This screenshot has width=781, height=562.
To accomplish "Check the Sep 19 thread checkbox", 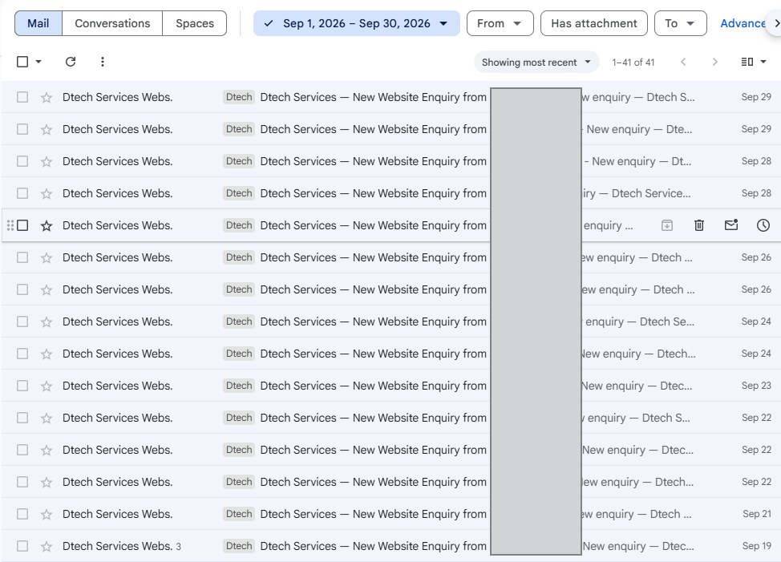I will pos(22,546).
